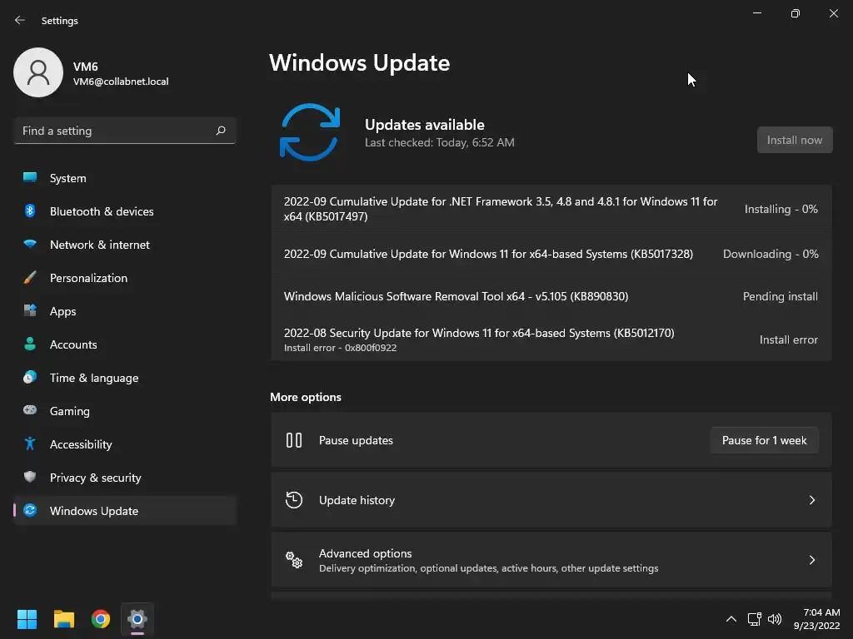Click VM6@collabnet.local email text
The image size is (853, 639).
point(121,82)
